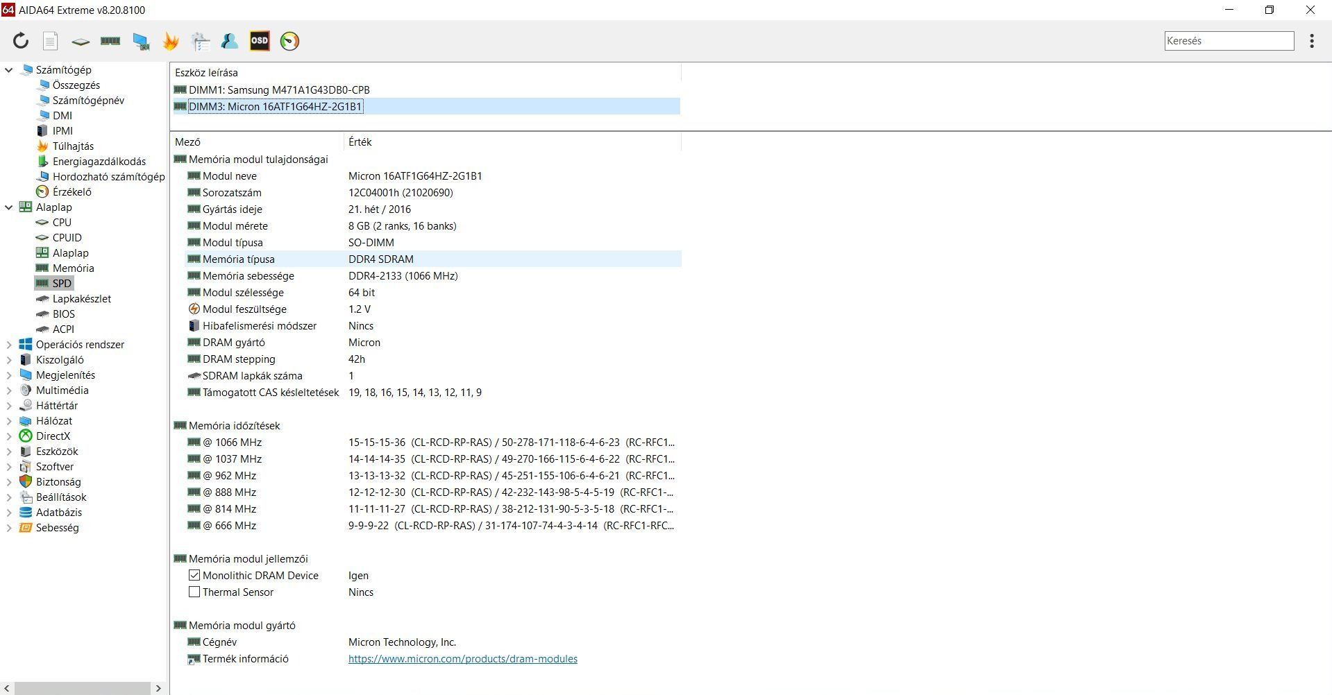Click the left arrow of horizontal scrollbar

click(x=7, y=688)
